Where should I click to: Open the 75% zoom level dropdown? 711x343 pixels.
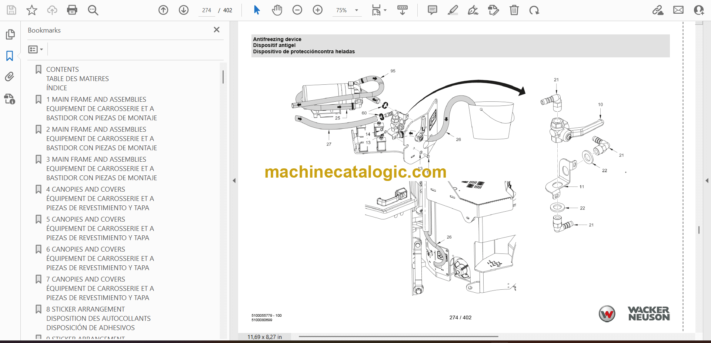(356, 10)
